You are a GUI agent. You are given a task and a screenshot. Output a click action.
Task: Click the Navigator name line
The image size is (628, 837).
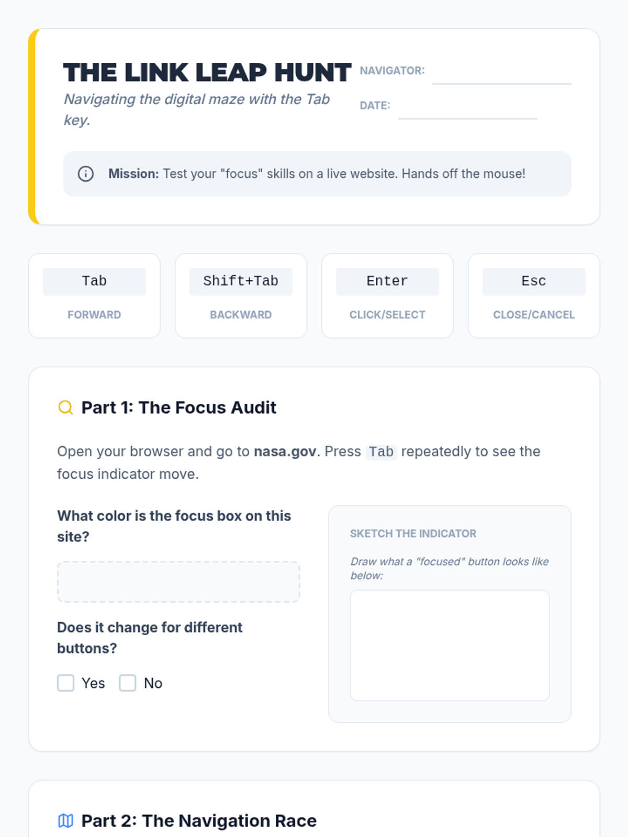pos(501,76)
